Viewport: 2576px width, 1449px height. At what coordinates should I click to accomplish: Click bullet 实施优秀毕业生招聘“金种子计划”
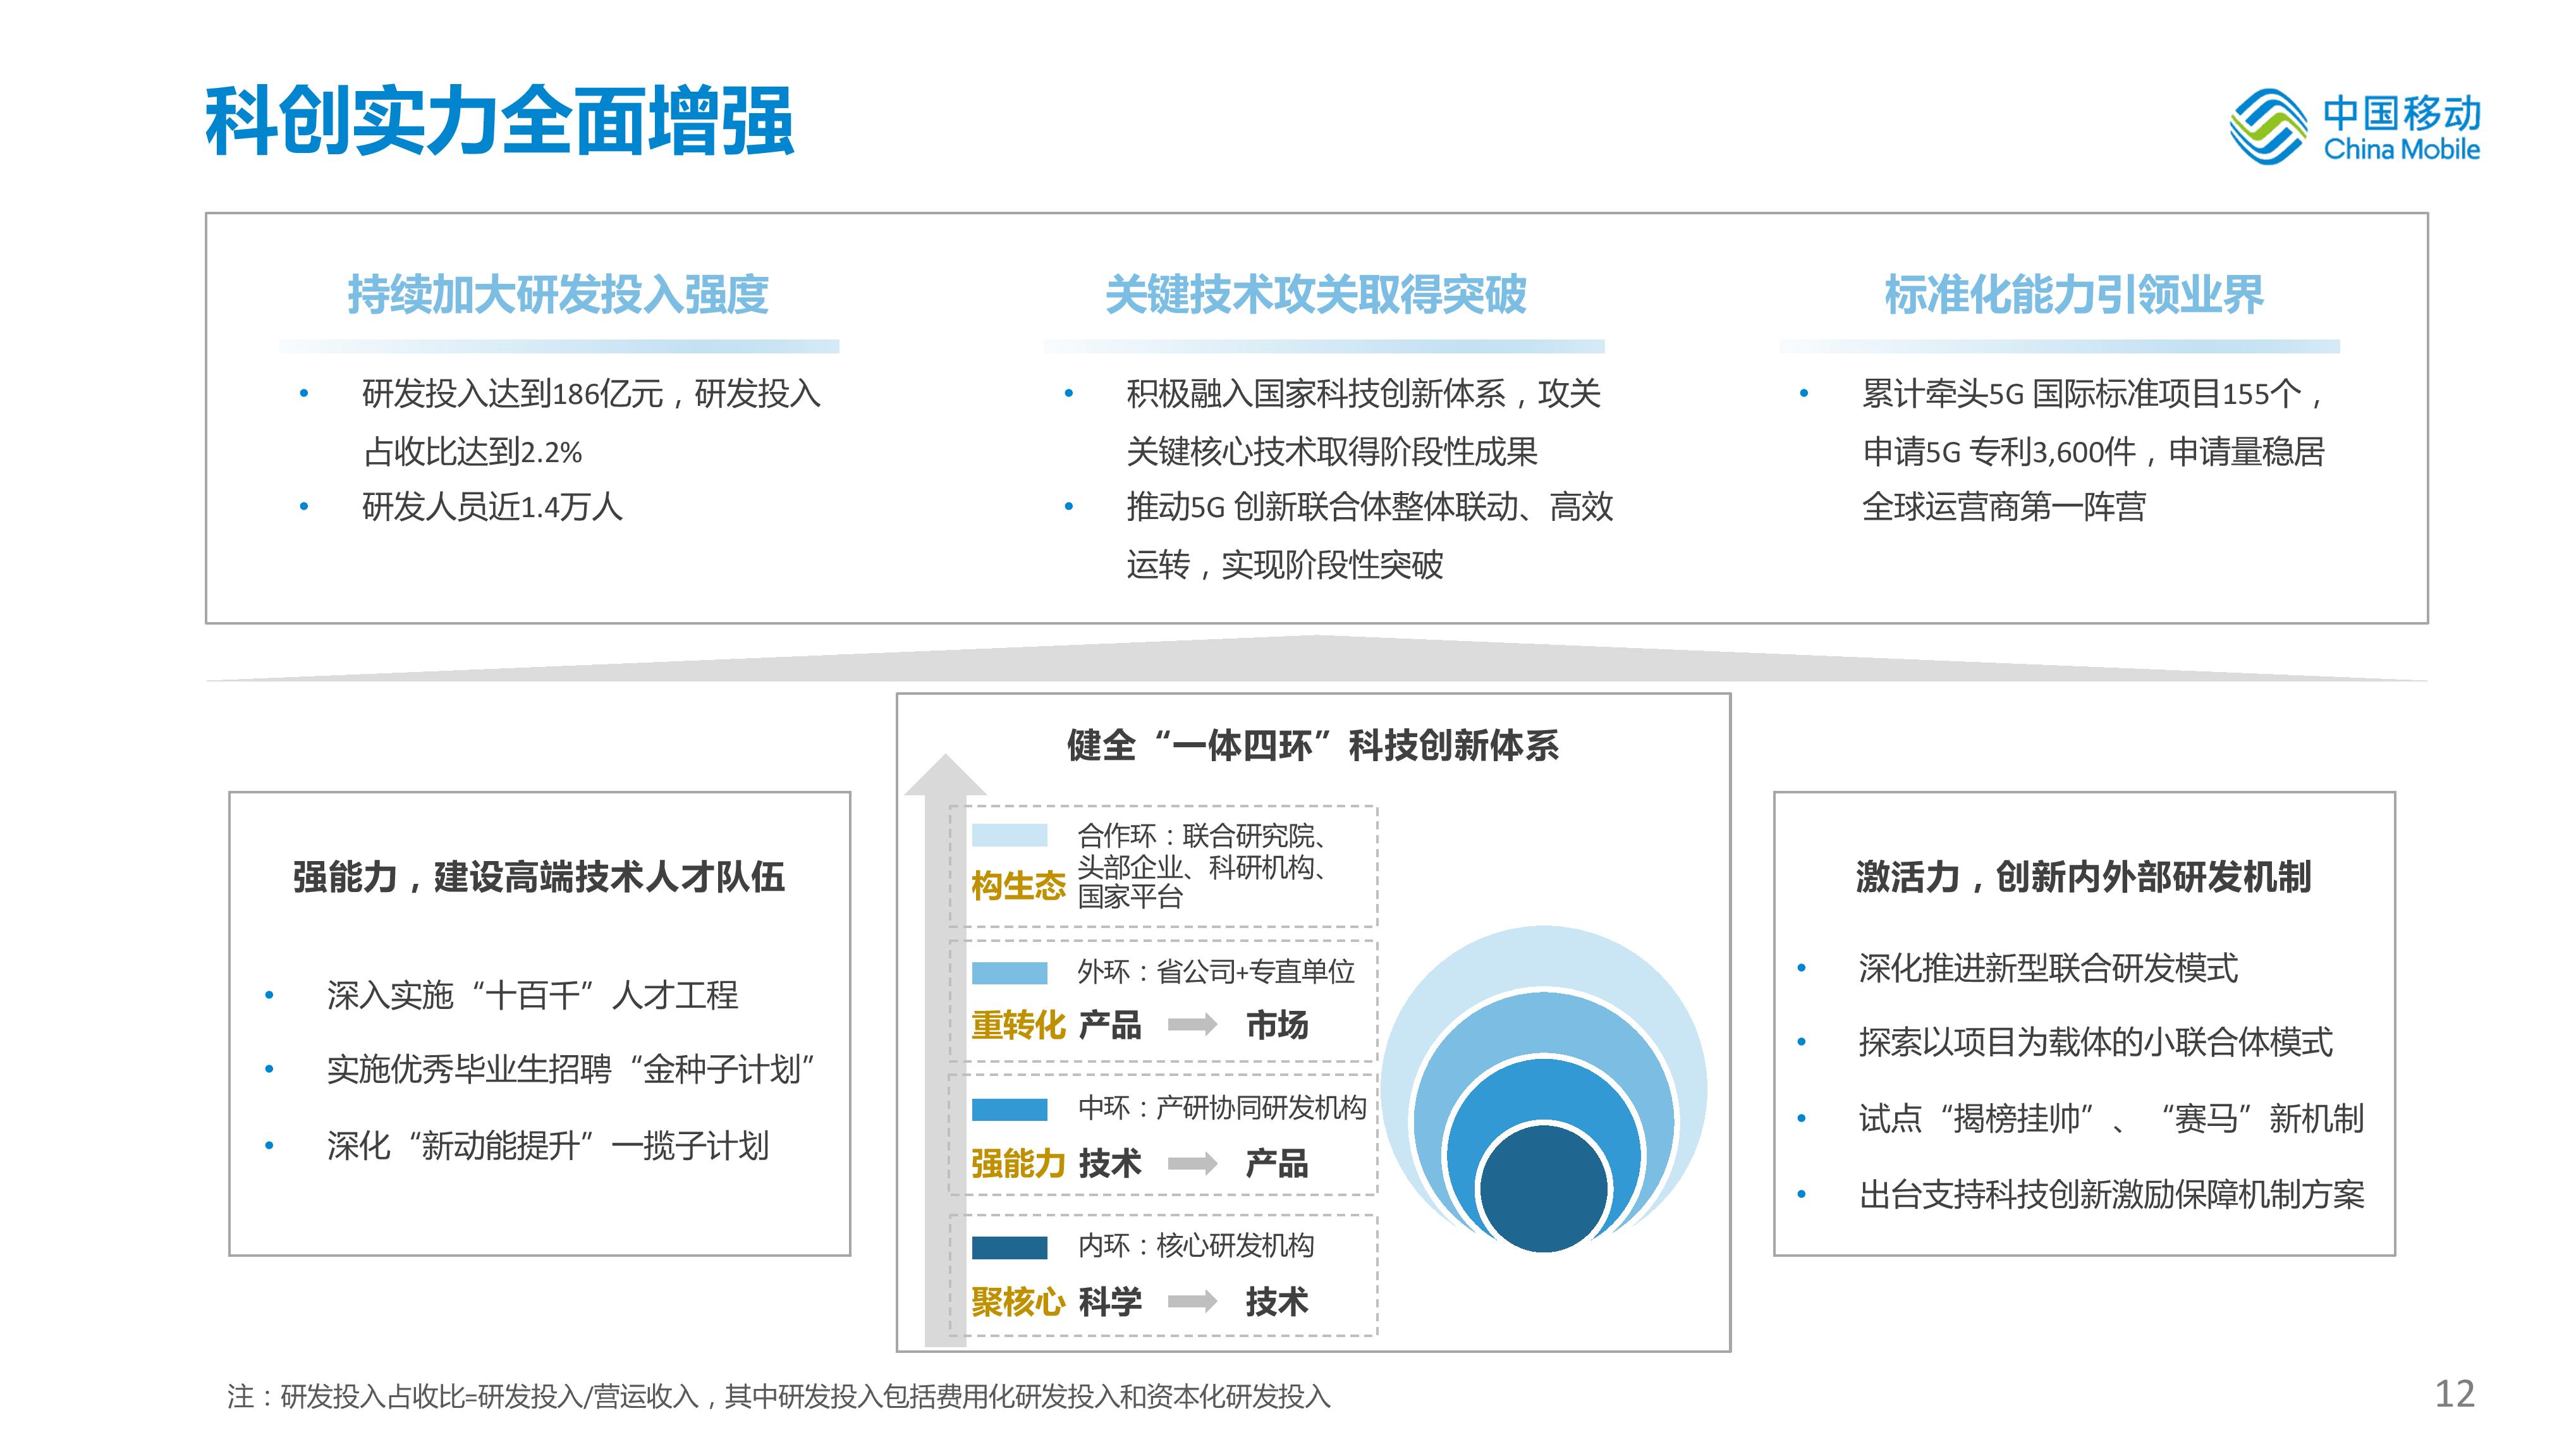571,1069
